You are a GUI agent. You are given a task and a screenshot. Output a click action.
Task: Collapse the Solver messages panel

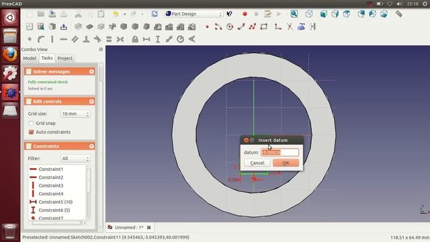pyautogui.click(x=91, y=72)
